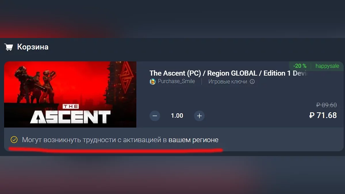
Task: Open The Ascent (PC) product title
Action: point(229,73)
